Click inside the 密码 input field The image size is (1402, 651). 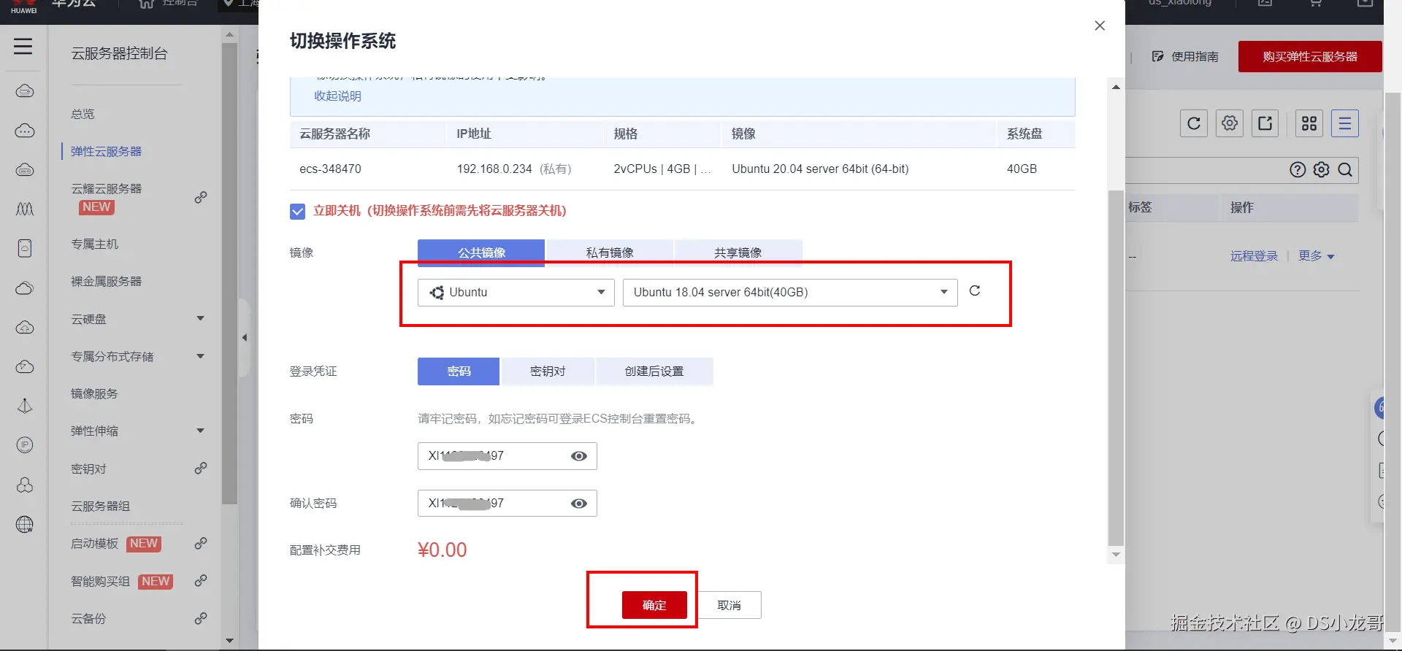(507, 456)
